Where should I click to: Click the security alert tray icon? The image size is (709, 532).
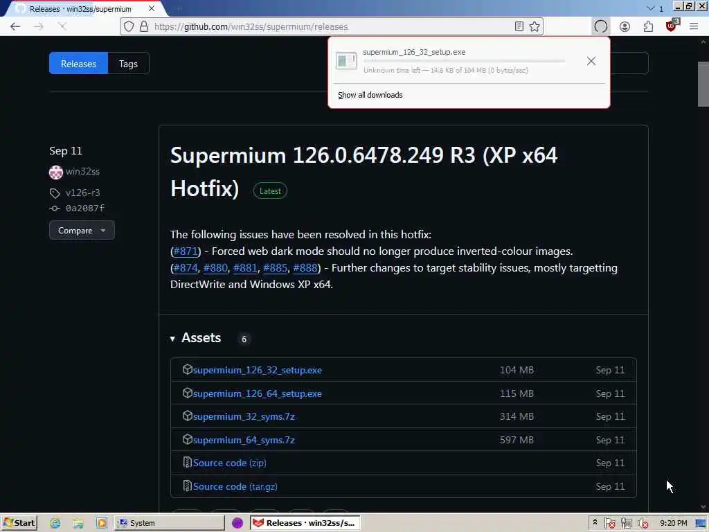click(x=609, y=523)
